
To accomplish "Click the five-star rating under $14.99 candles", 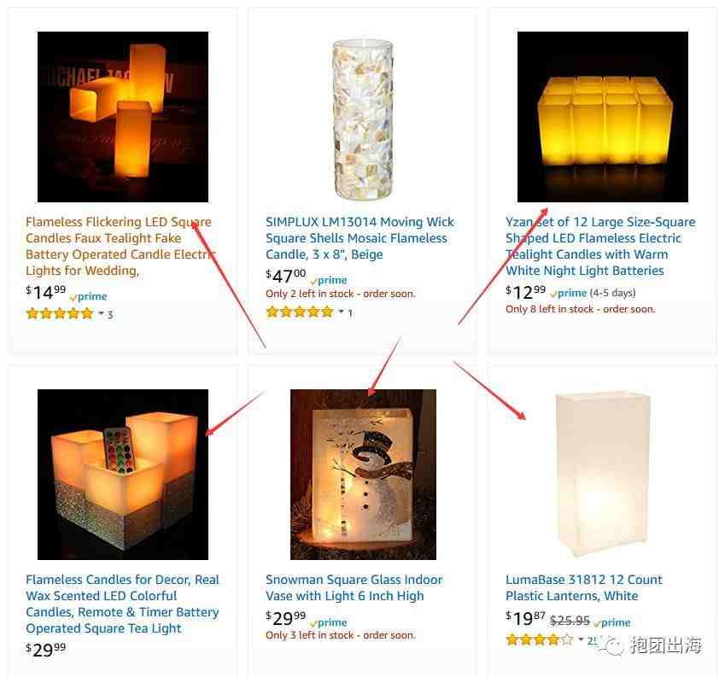I will (x=60, y=314).
